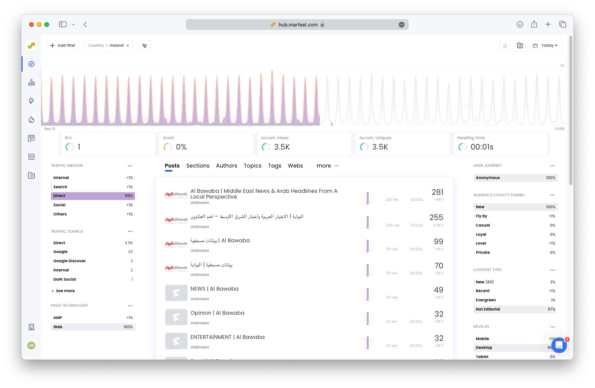
Task: Click the bar chart icon in sidebar
Action: click(31, 82)
